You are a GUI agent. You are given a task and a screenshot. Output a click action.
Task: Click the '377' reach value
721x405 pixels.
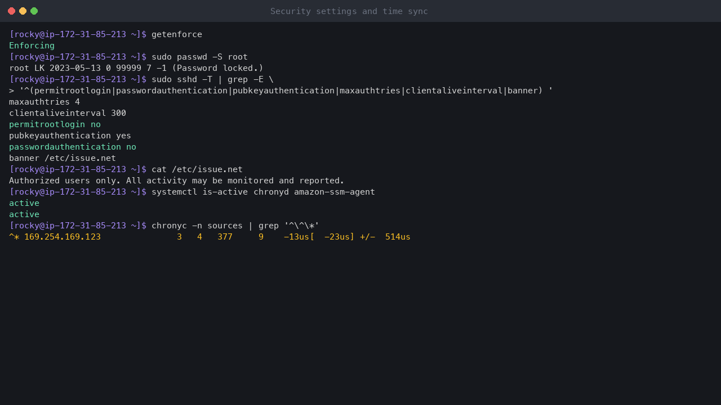(x=225, y=237)
